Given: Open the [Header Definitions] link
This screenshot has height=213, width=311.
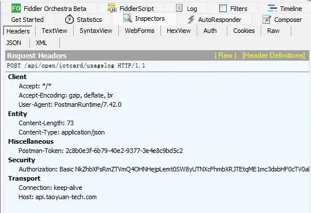Looking at the screenshot, I should 273,55.
